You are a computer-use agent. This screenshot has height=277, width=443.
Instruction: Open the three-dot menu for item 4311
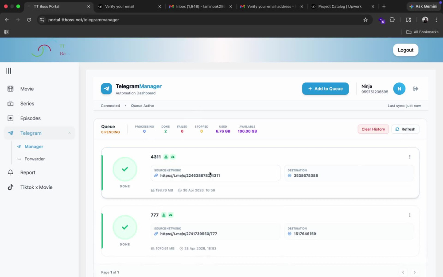[x=410, y=157]
